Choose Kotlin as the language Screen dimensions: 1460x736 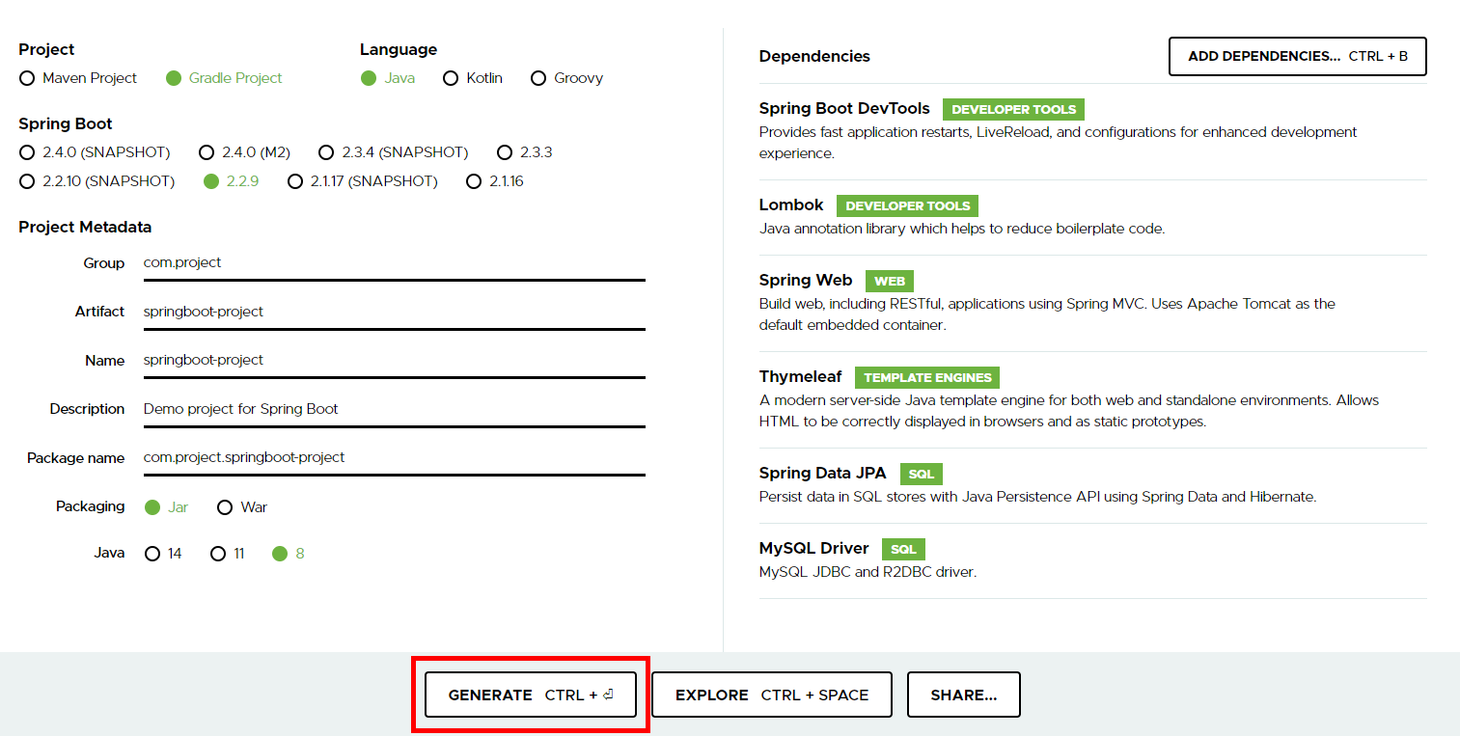point(451,78)
